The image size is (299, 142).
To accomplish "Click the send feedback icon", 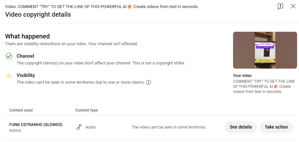I will [x=280, y=6].
